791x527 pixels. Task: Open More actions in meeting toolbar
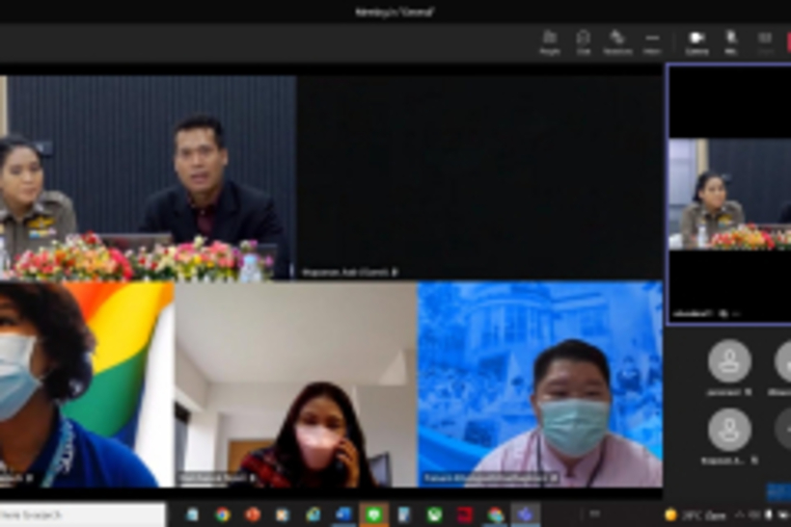[652, 42]
